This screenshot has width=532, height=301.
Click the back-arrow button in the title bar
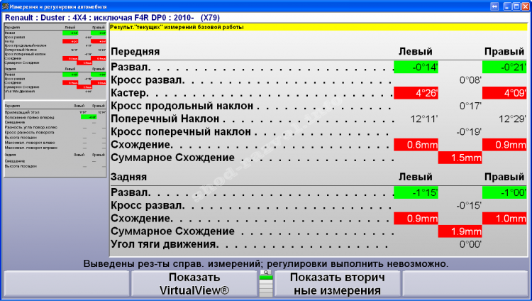[494, 6]
